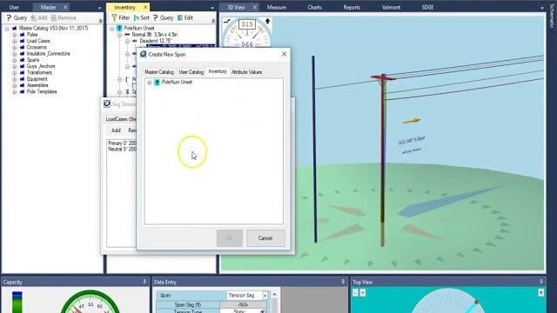Viewport: 557px width, 313px height.
Task: Click the zoom out button in Top View
Action: click(356, 293)
